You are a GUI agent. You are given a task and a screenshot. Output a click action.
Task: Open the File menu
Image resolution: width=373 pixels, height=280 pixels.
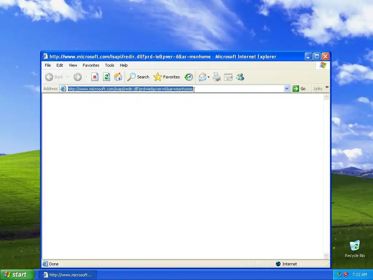coord(48,65)
